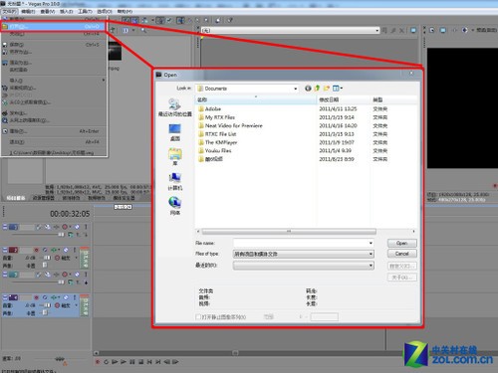This screenshot has width=498, height=373.
Task: Click Play From Start in transport bar
Action: [x=115, y=362]
